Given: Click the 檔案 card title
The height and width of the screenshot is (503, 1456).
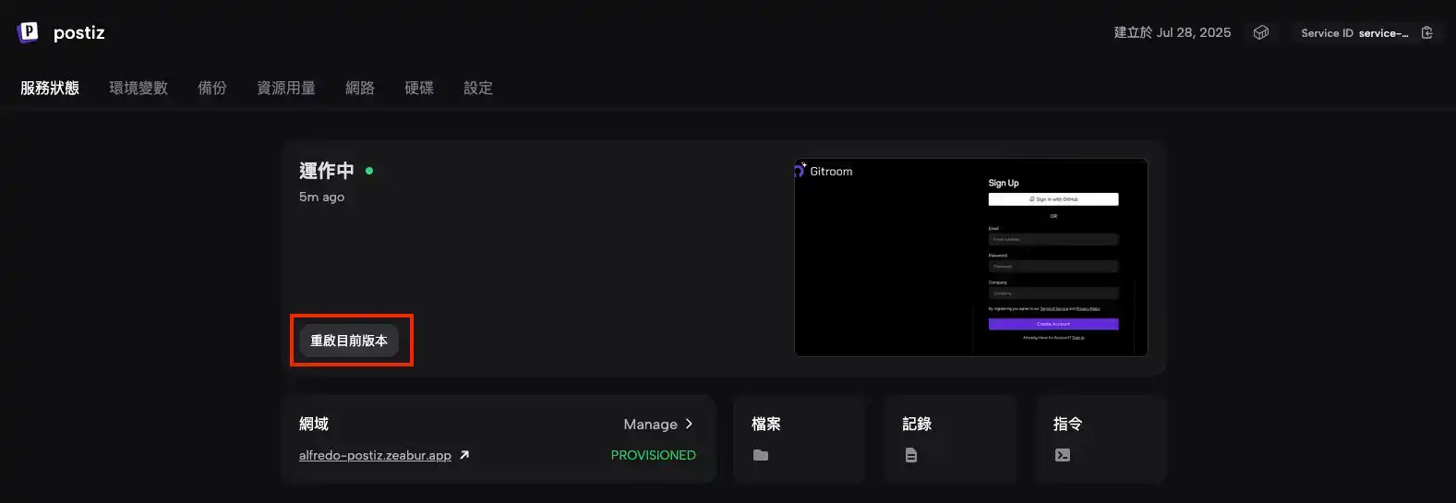Looking at the screenshot, I should (x=766, y=424).
